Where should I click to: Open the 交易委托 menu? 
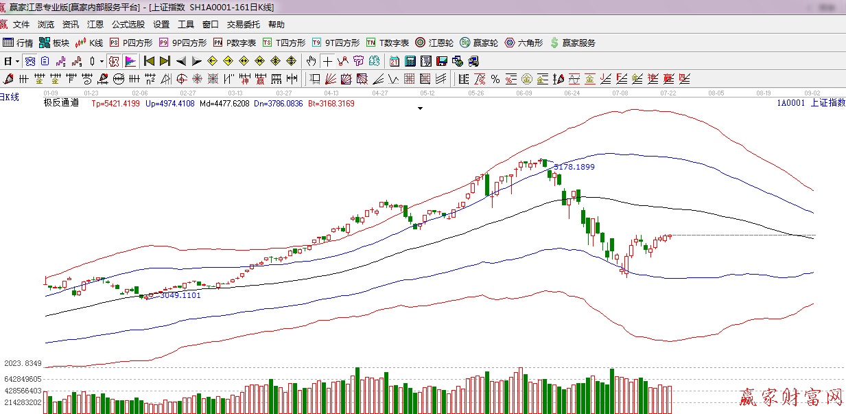(x=243, y=24)
